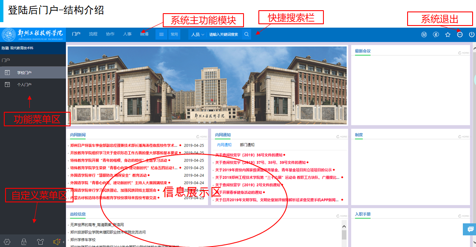Viewport: 476px width, 247px height.
Task: Switch to the 部门通知 tab
Action: tap(247, 145)
